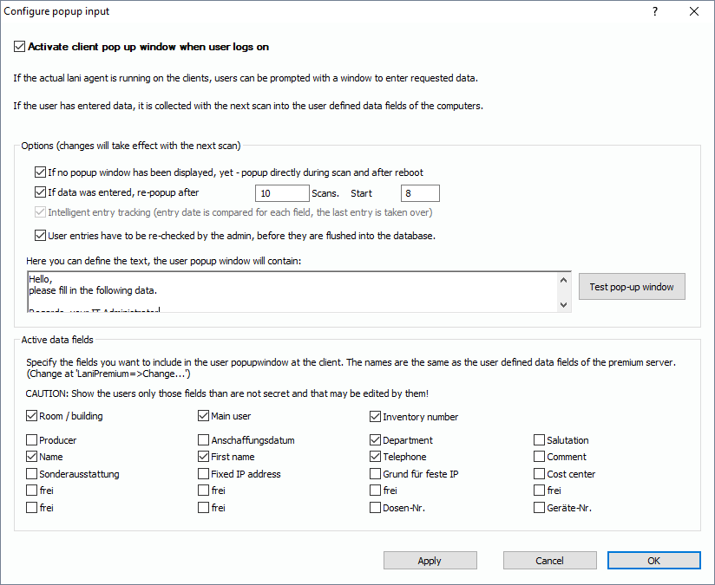The image size is (715, 585).
Task: Check the Fixed IP address field
Action: tap(204, 474)
